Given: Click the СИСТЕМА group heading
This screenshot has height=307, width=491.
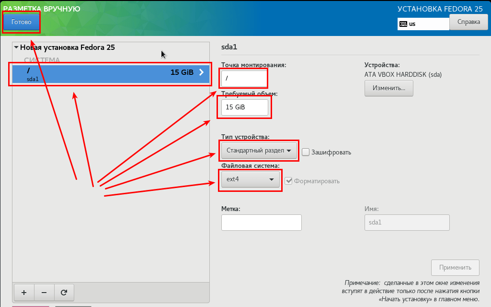Looking at the screenshot, I should click(x=42, y=60).
